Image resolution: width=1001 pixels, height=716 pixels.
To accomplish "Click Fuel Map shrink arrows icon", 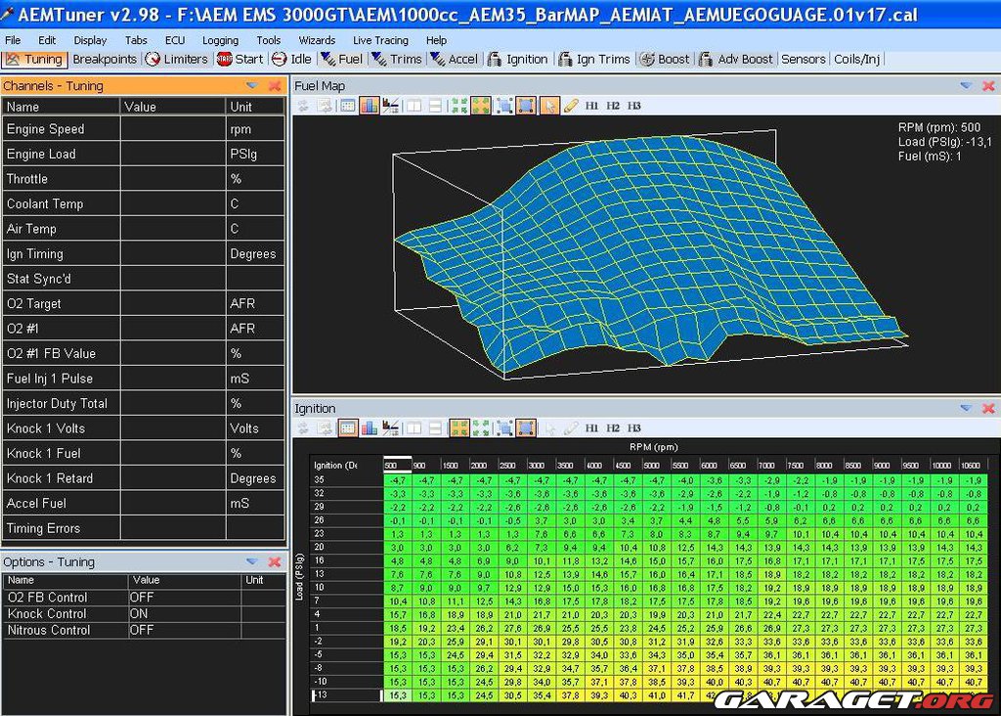I will 459,106.
